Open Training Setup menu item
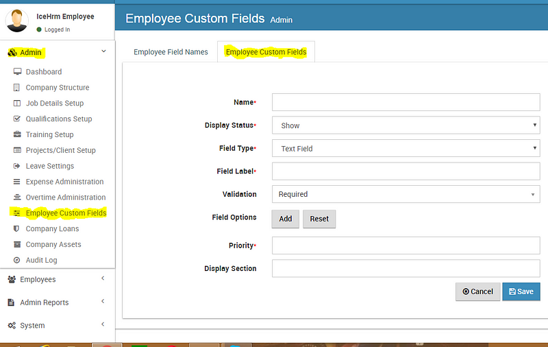Image resolution: width=548 pixels, height=347 pixels. pos(49,134)
